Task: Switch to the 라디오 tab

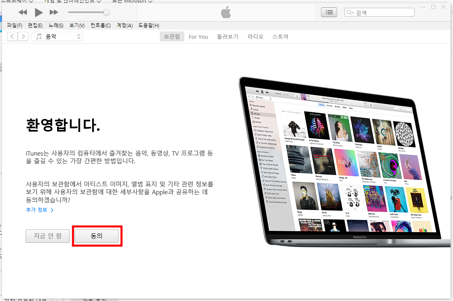Action: pyautogui.click(x=255, y=37)
